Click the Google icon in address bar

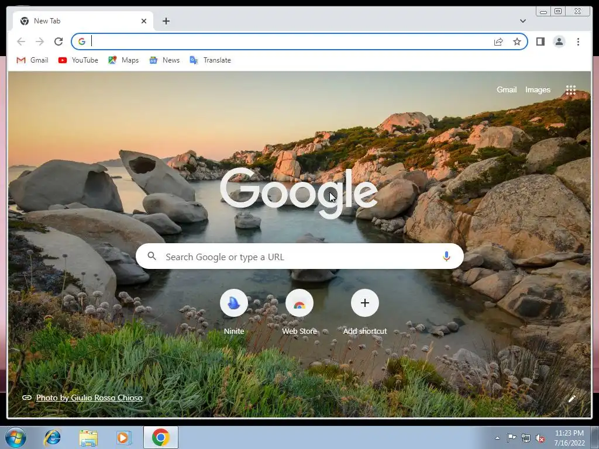82,42
